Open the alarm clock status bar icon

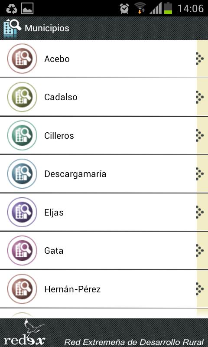(124, 8)
